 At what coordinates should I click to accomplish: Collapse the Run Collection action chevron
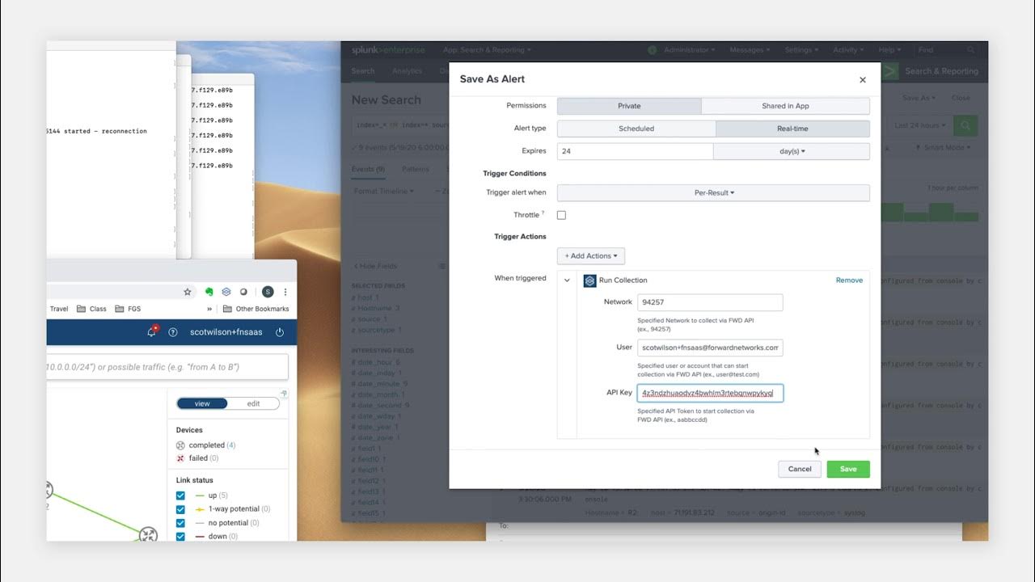[x=567, y=280]
